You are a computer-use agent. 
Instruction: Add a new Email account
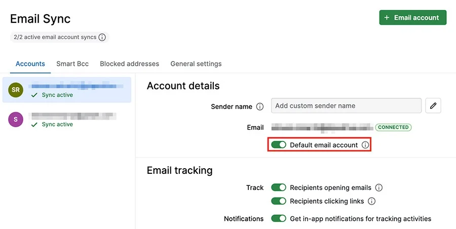[x=412, y=17]
